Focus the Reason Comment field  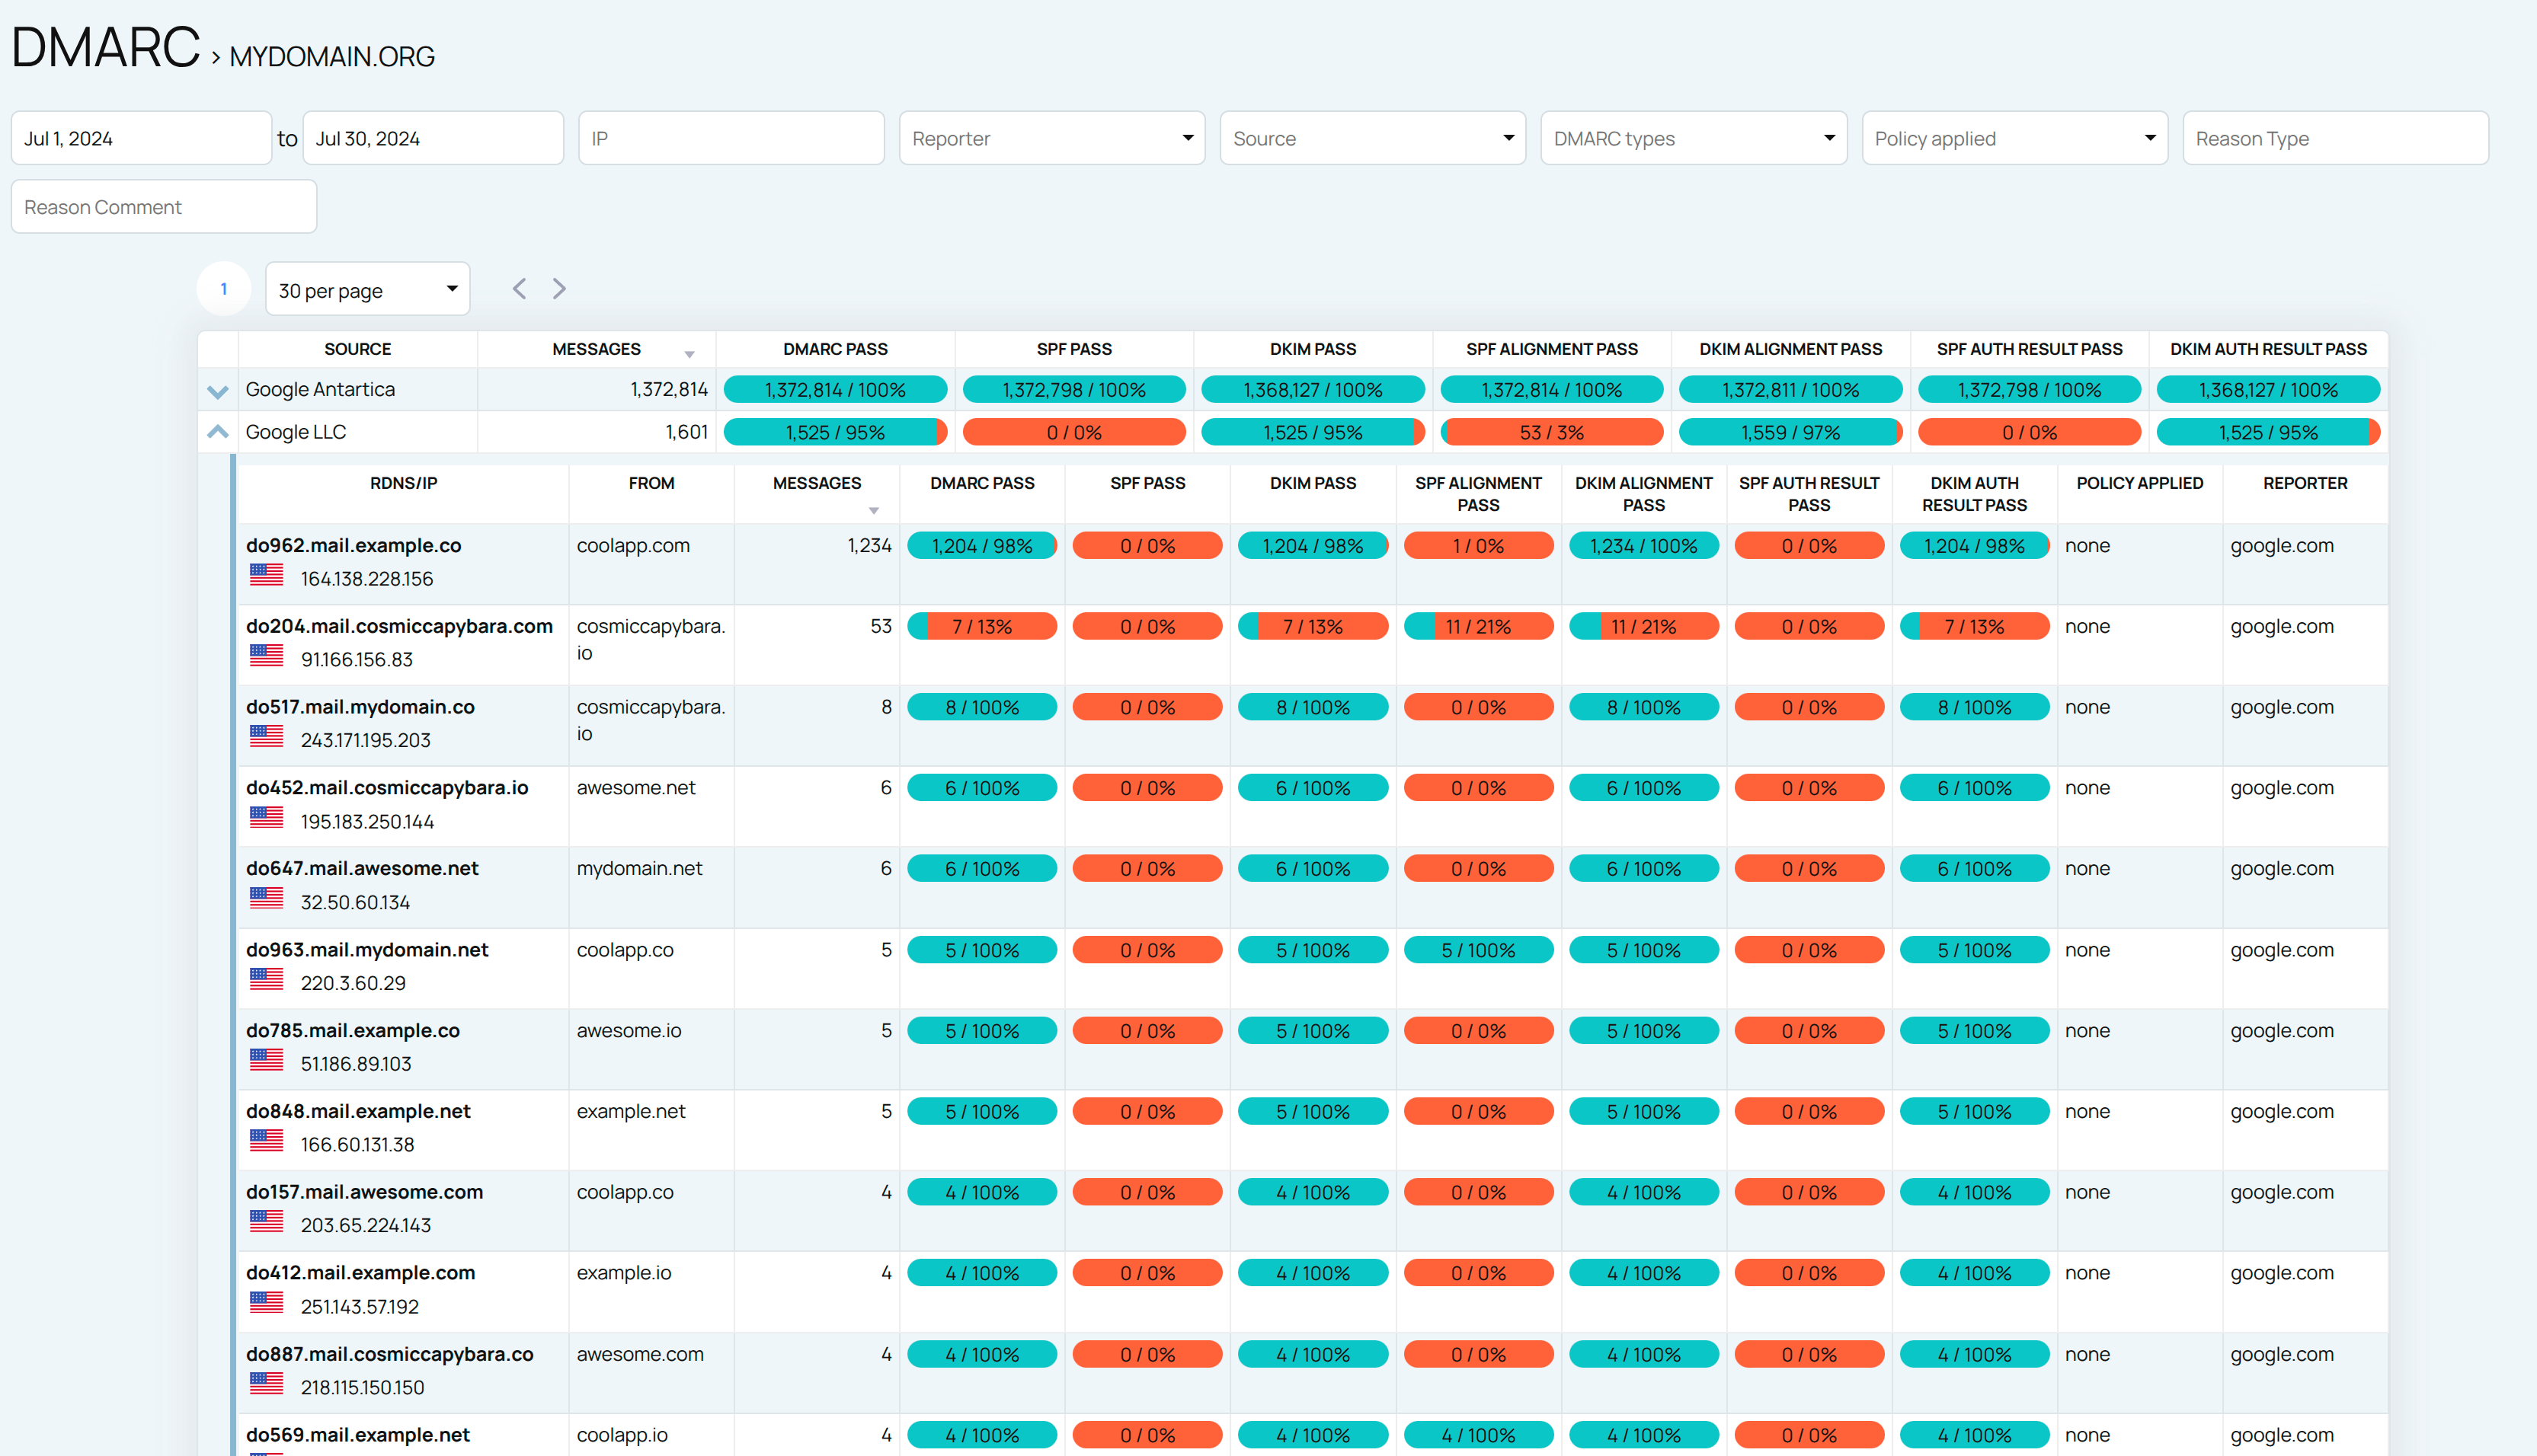point(164,207)
